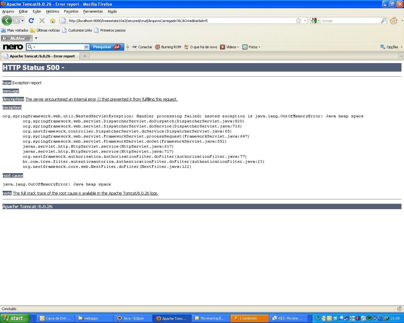Click the Forward navigation arrow
This screenshot has height=323, width=404.
16,21
